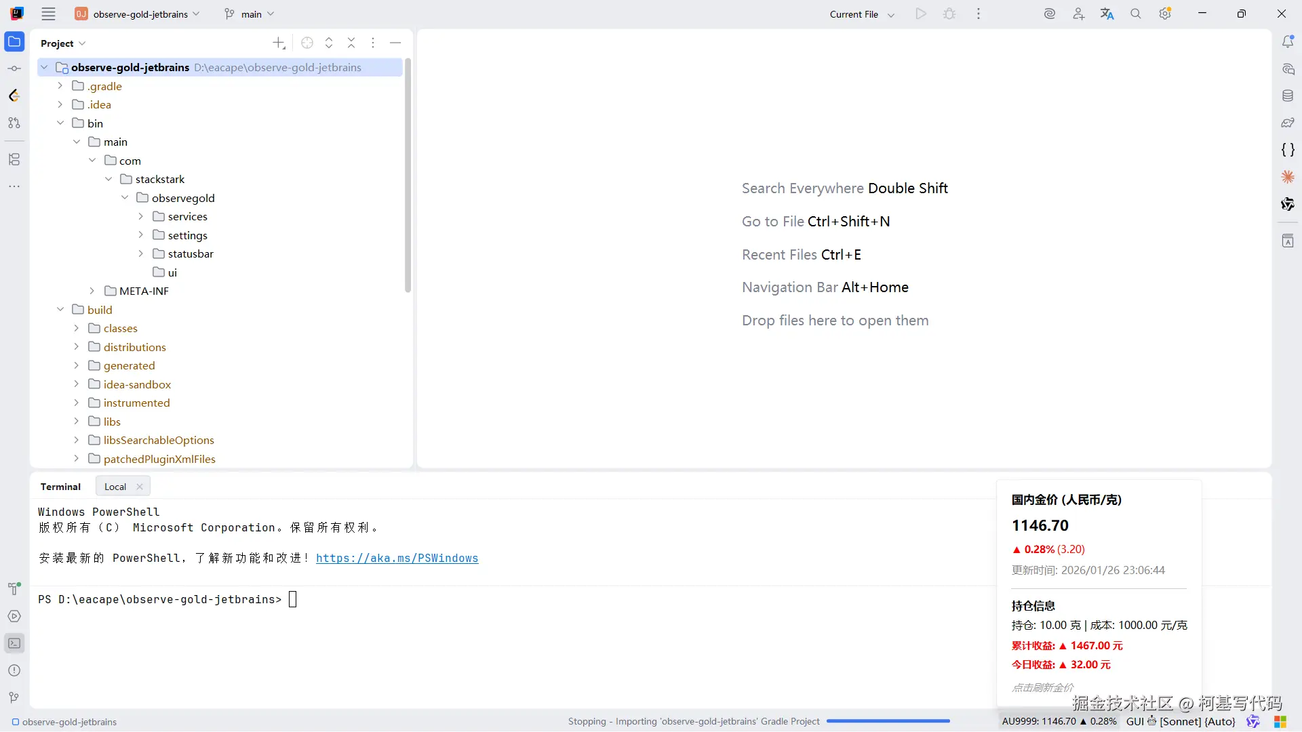Click the Gradle import progress bar
Screen dimensions: 1302x732
888,722
